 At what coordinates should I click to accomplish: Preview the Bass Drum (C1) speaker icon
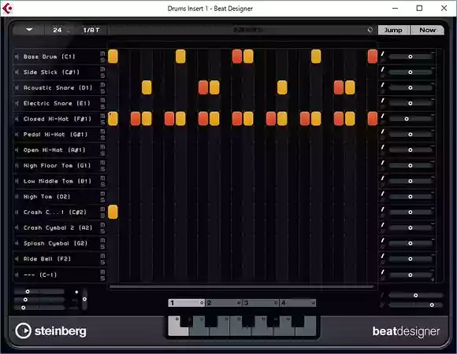point(17,57)
